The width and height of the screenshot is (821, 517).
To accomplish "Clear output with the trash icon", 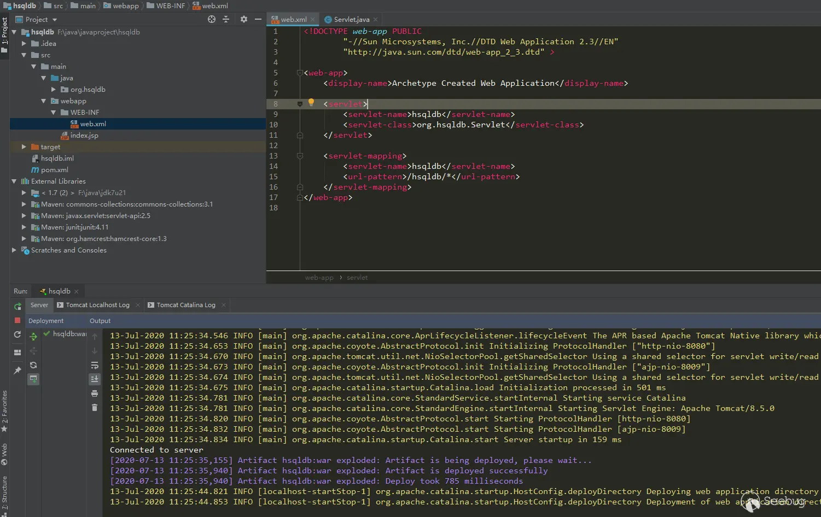I will [x=95, y=407].
